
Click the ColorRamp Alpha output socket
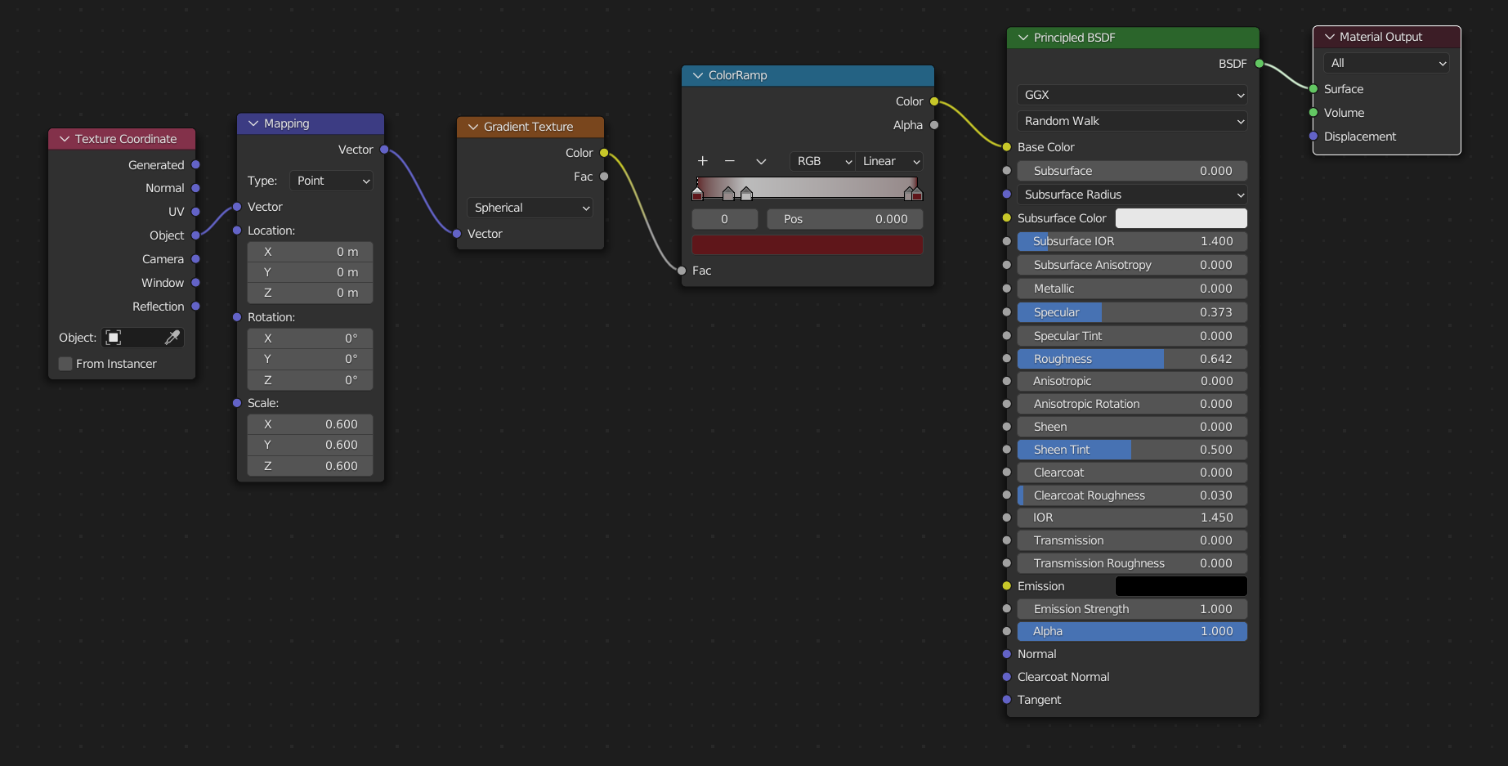tap(934, 125)
